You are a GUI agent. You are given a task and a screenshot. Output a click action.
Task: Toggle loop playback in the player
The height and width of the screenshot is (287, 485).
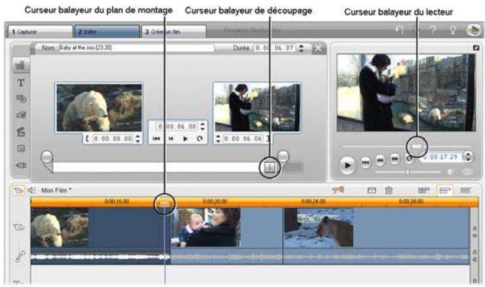click(409, 160)
